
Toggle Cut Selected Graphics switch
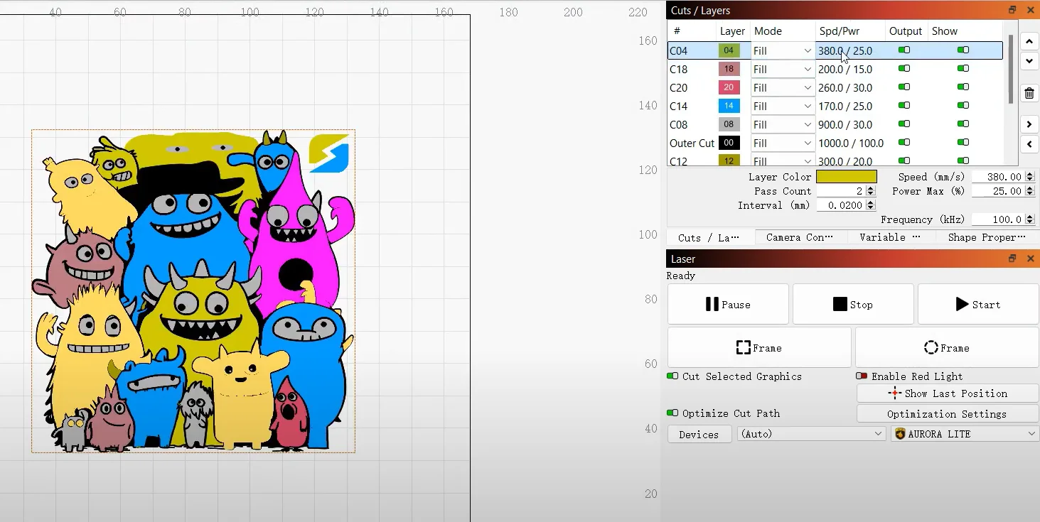(x=672, y=376)
